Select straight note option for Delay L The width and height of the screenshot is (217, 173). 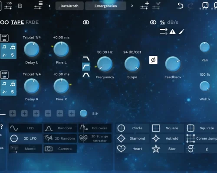coord(4,47)
